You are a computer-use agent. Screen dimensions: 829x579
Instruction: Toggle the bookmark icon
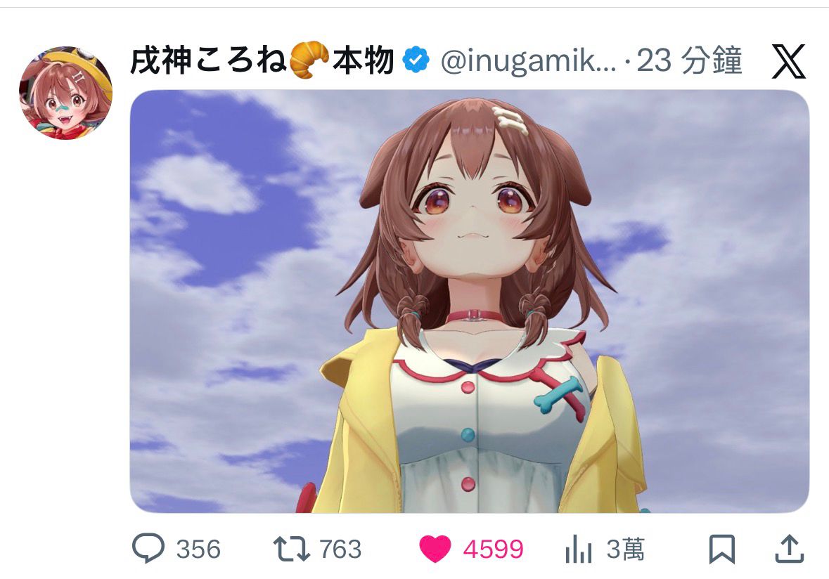tap(721, 549)
